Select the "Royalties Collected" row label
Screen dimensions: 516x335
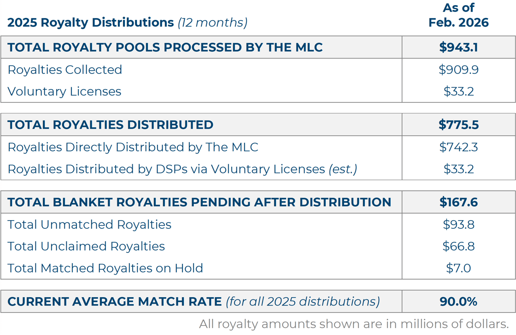point(65,70)
